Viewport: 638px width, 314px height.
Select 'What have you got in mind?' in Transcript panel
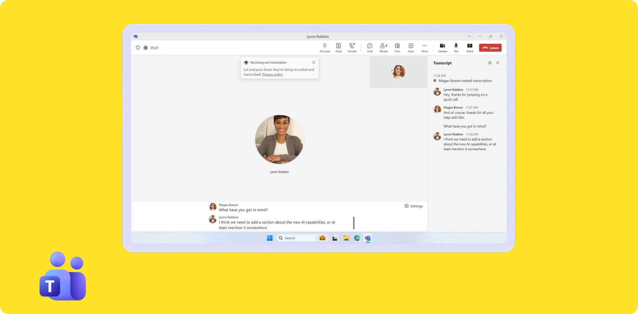pyautogui.click(x=465, y=126)
